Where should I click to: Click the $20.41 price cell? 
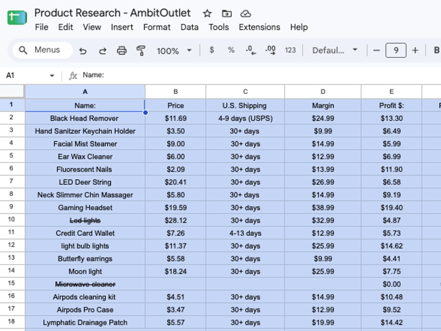pyautogui.click(x=175, y=182)
